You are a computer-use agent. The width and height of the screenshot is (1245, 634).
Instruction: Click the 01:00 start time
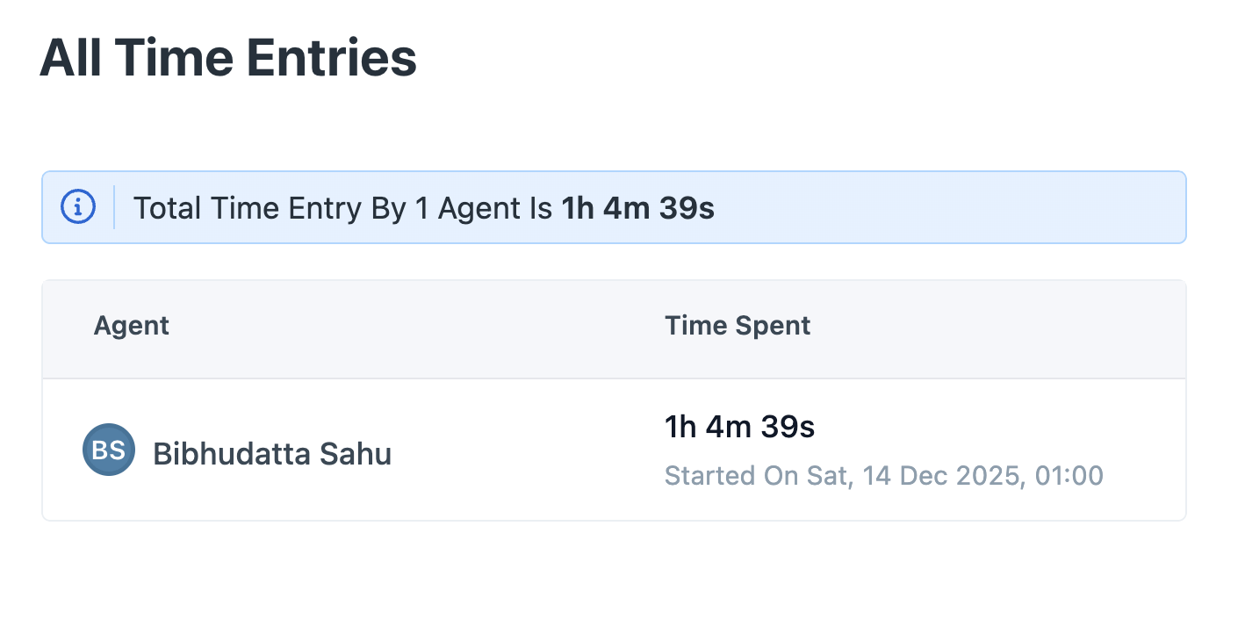1069,476
